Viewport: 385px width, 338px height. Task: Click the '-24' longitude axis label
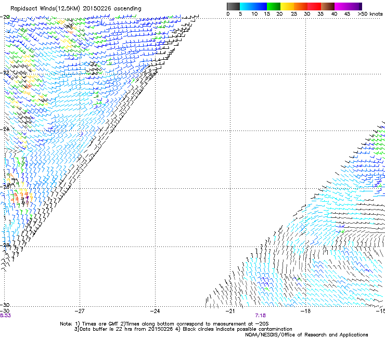(155, 311)
